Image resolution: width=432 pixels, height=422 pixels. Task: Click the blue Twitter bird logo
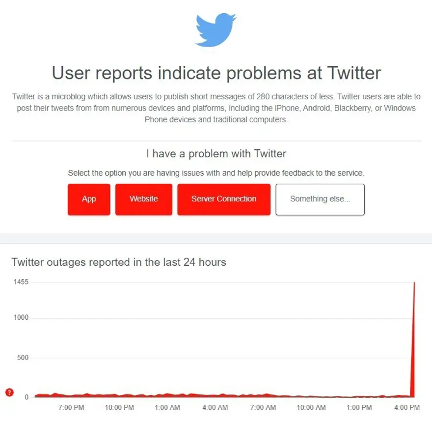click(x=216, y=30)
